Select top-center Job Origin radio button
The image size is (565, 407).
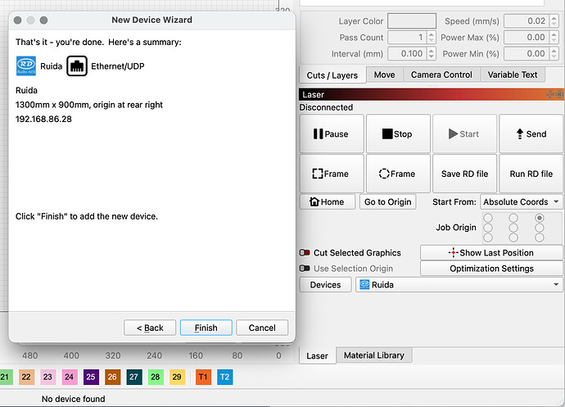pyautogui.click(x=513, y=218)
